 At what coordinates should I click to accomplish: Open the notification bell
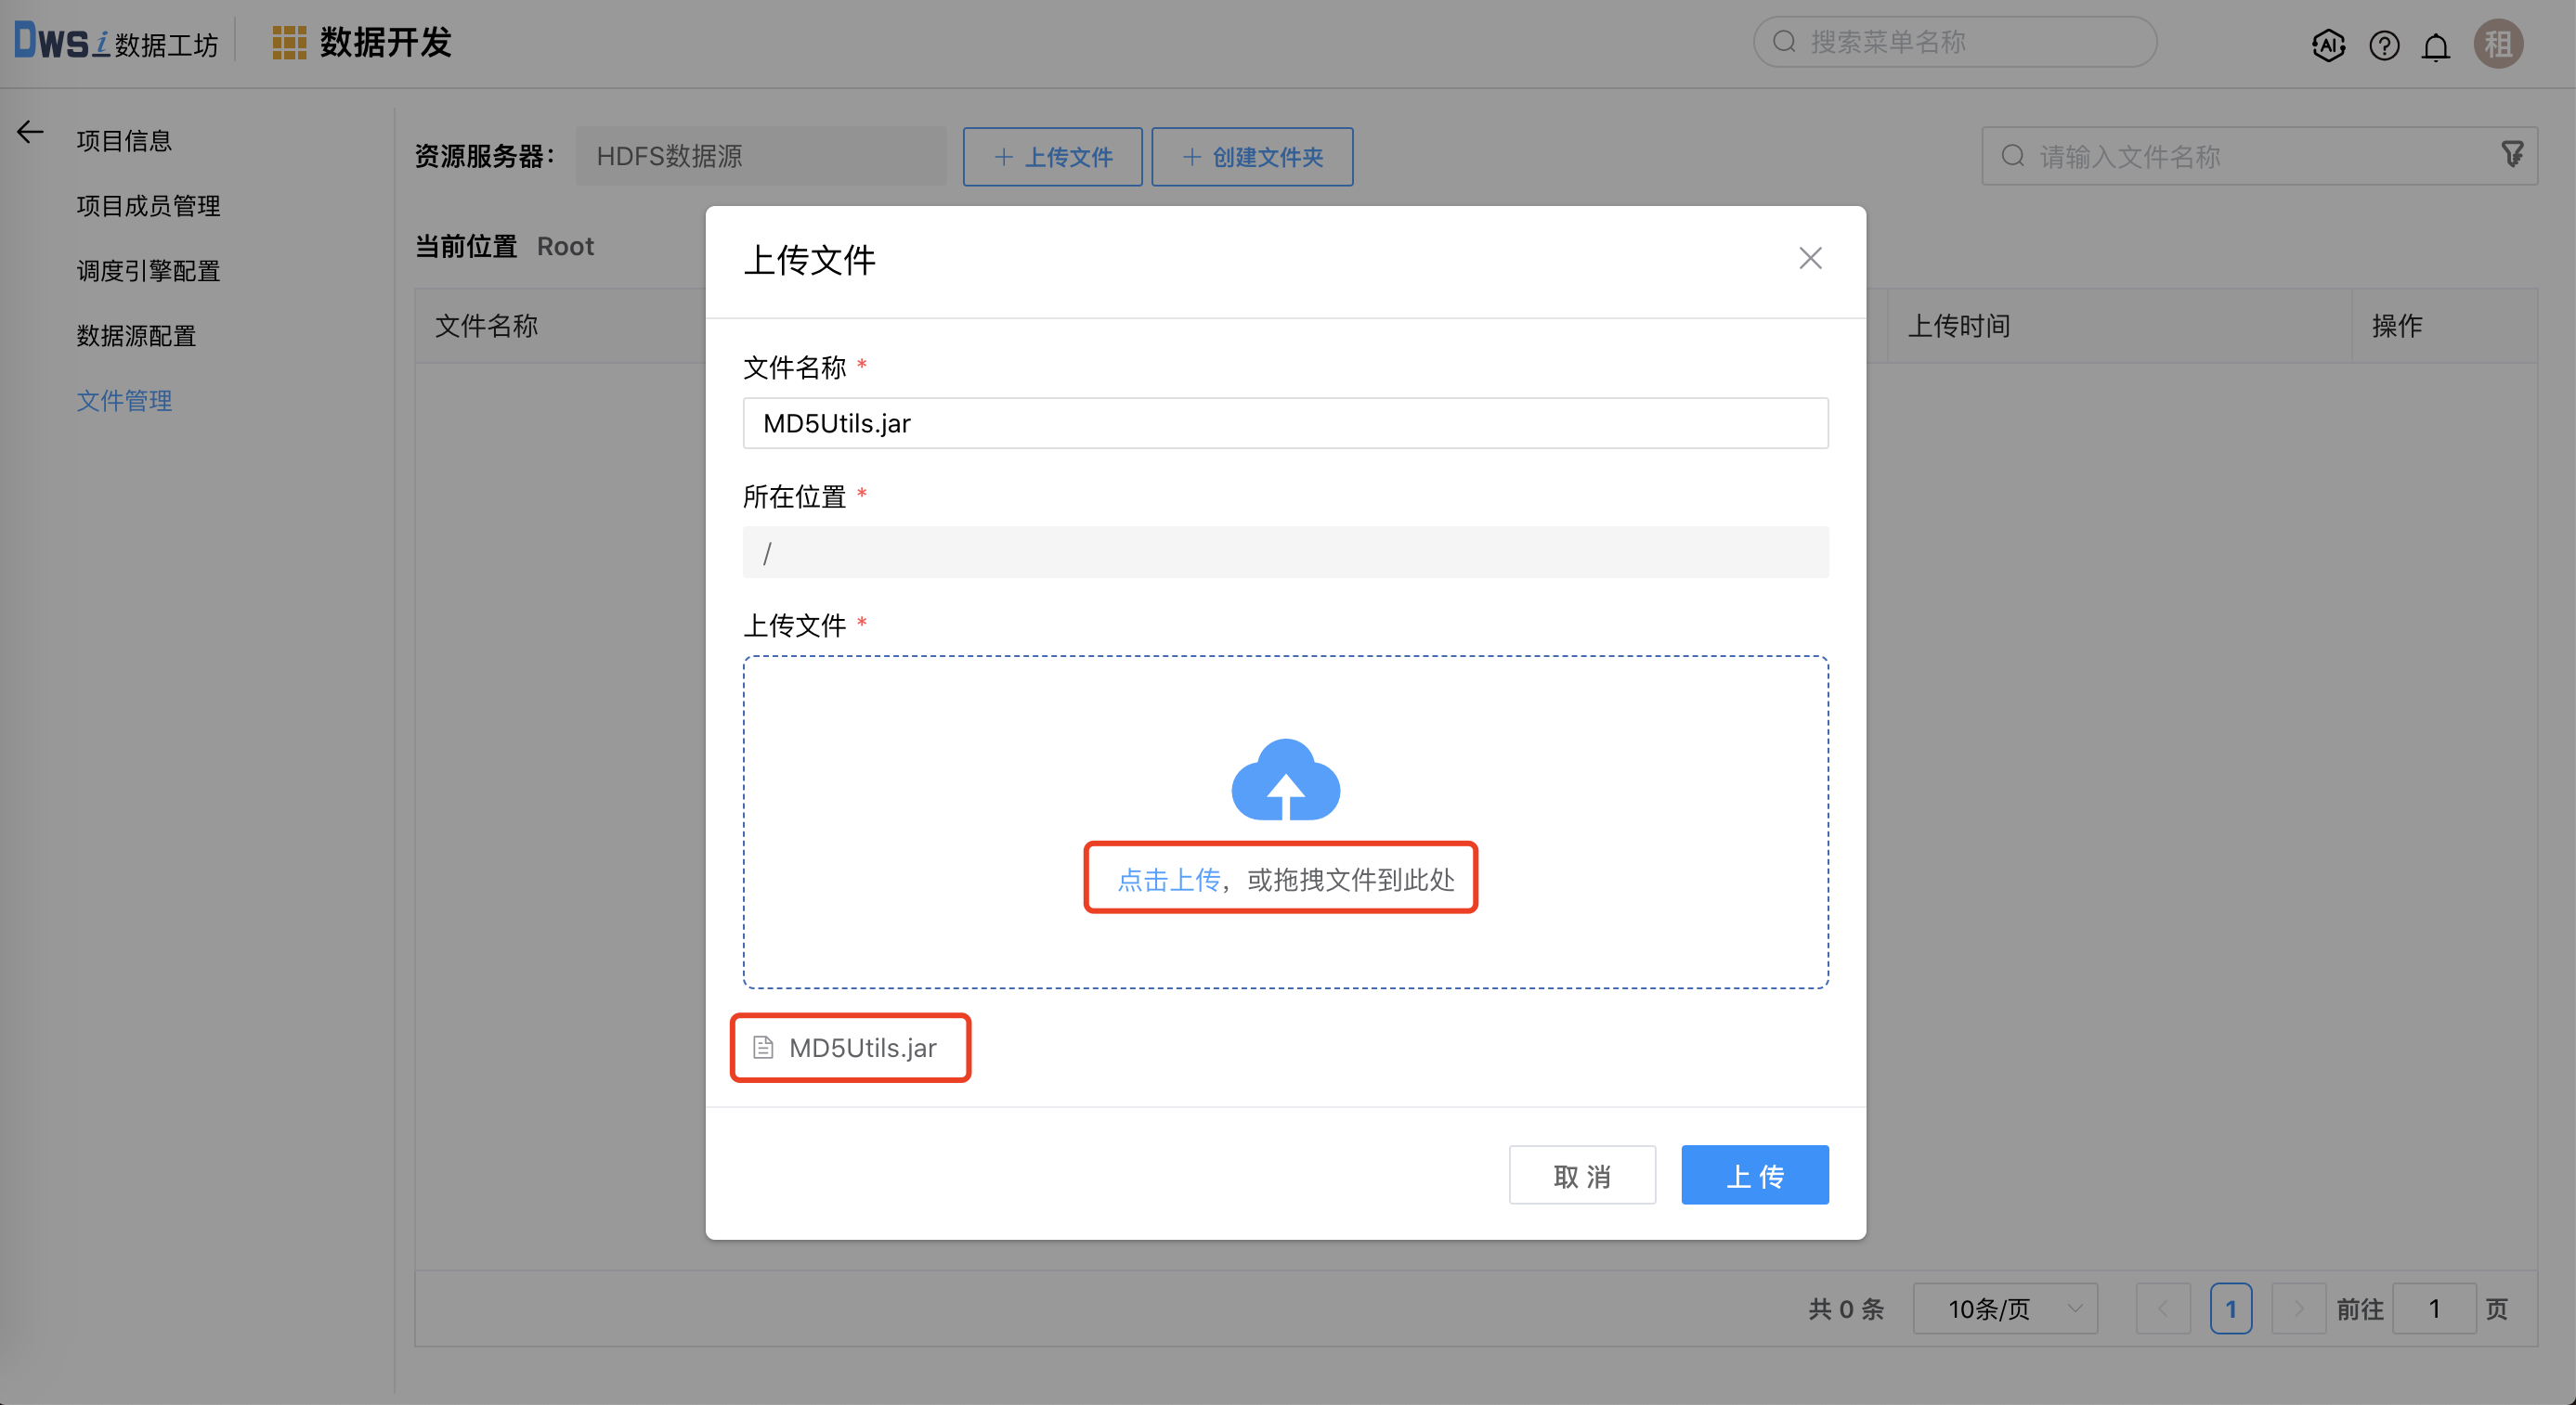tap(2436, 45)
